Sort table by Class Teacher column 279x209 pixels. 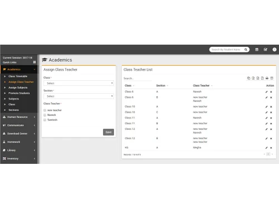point(203,85)
